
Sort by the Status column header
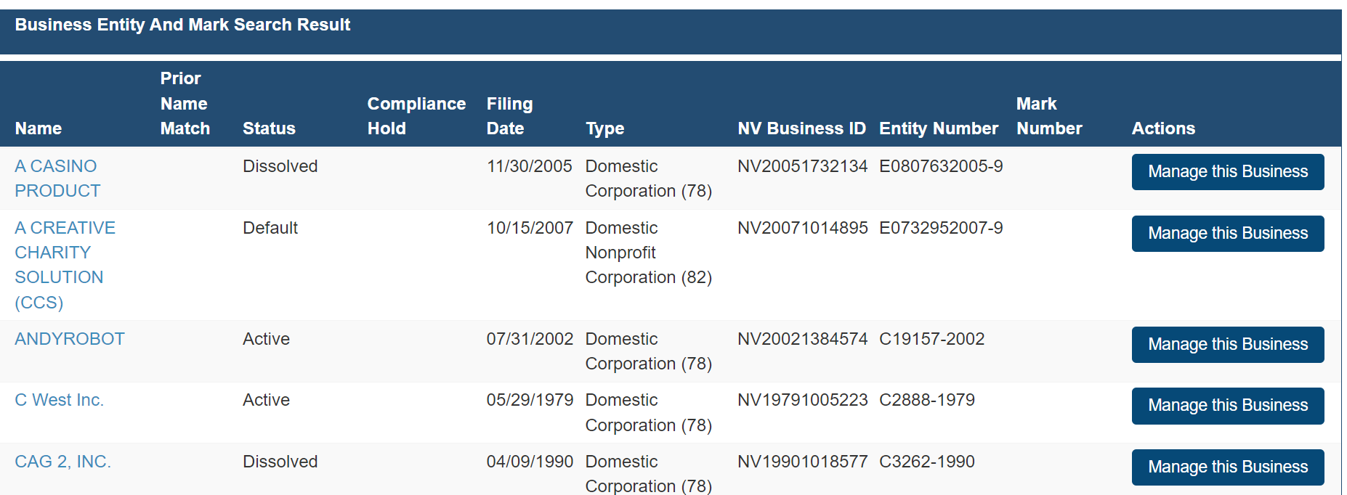269,128
